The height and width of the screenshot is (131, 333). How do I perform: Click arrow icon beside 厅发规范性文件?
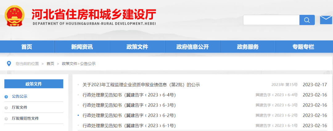pos(6,119)
